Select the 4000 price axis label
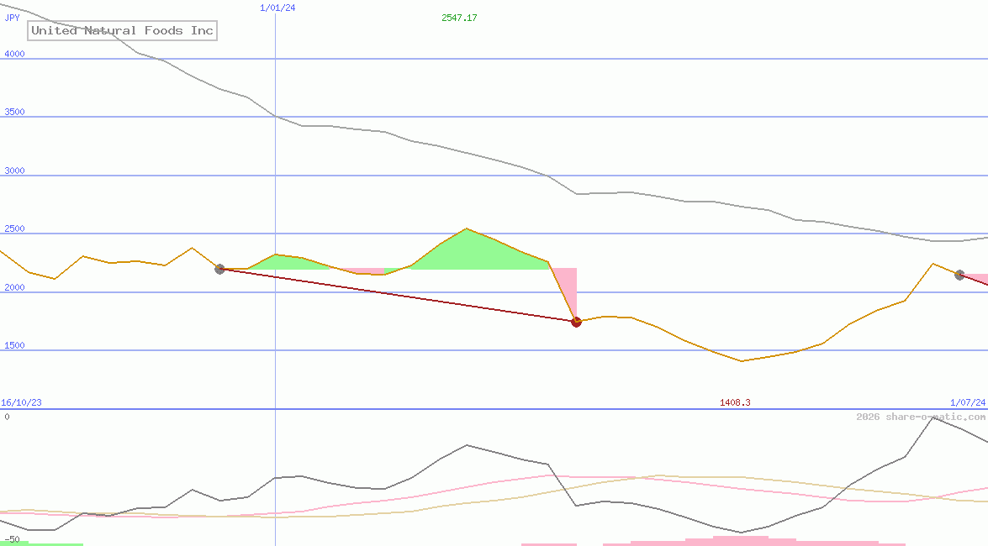Screen dimensions: 988x546 point(14,54)
